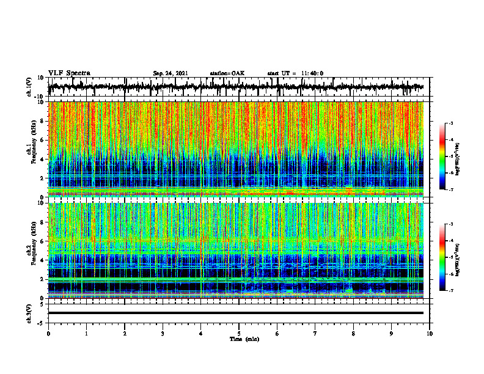Click the ch.1 spectrogram color scale bar
The width and height of the screenshot is (484, 374).
(x=442, y=156)
